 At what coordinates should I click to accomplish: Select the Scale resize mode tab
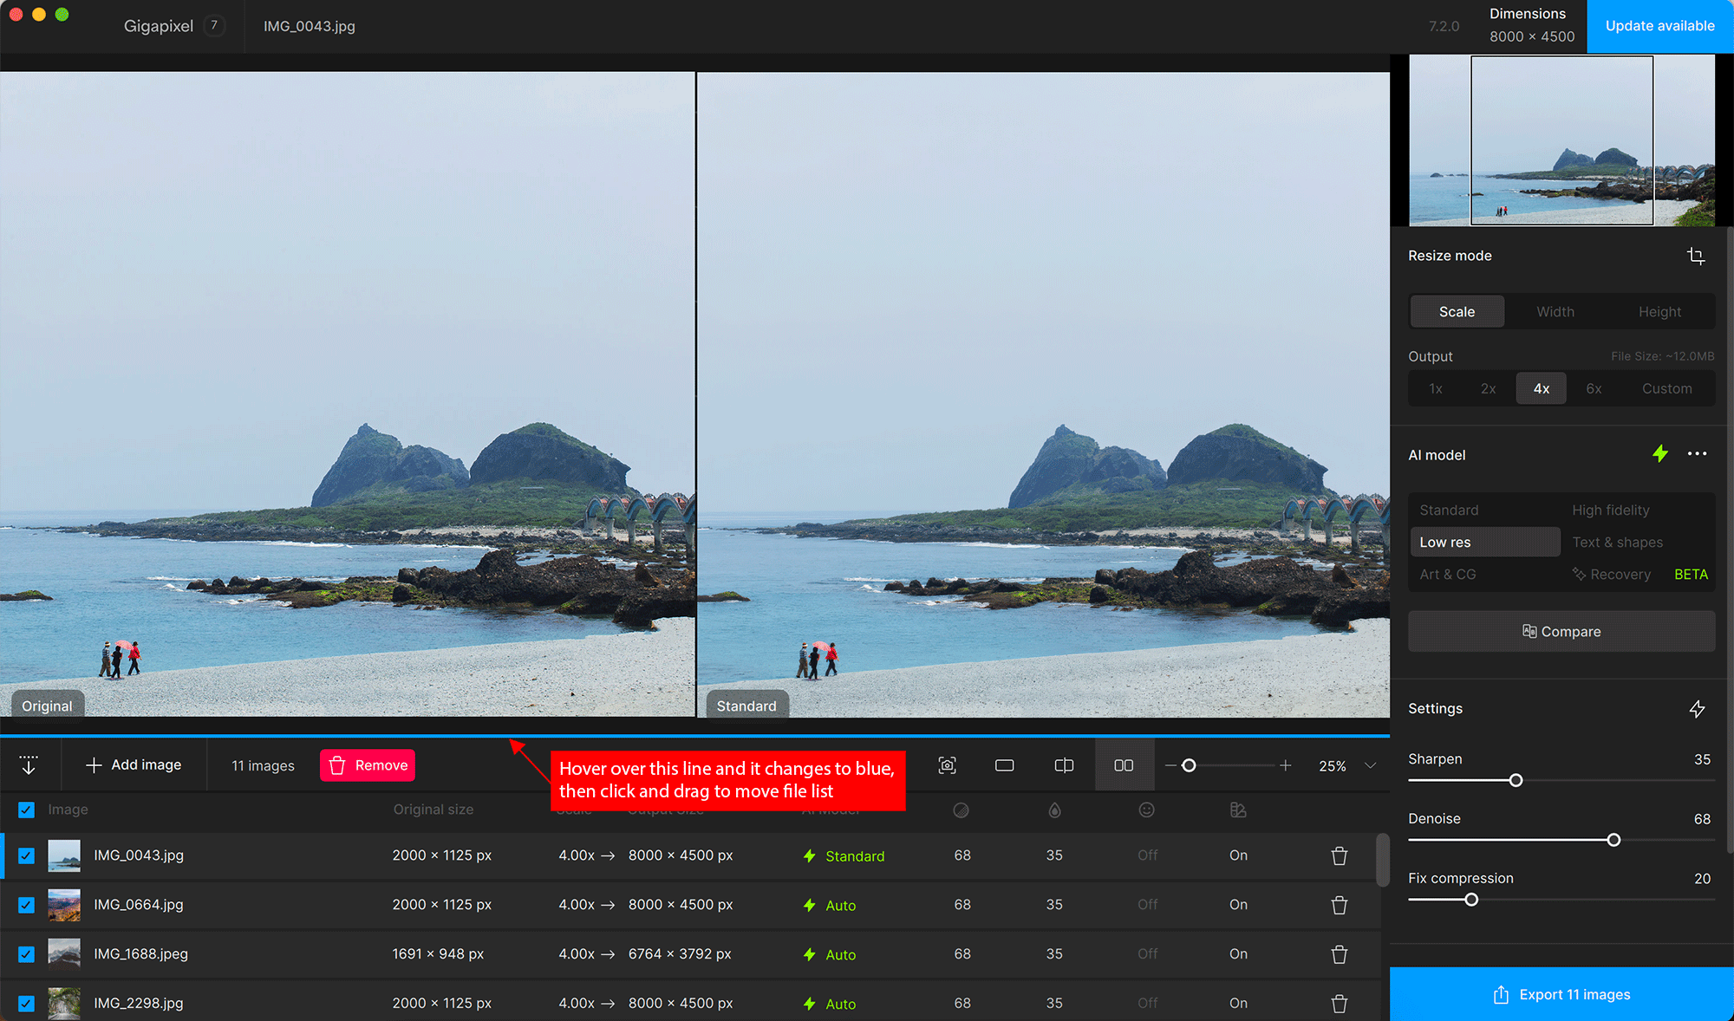click(1457, 312)
